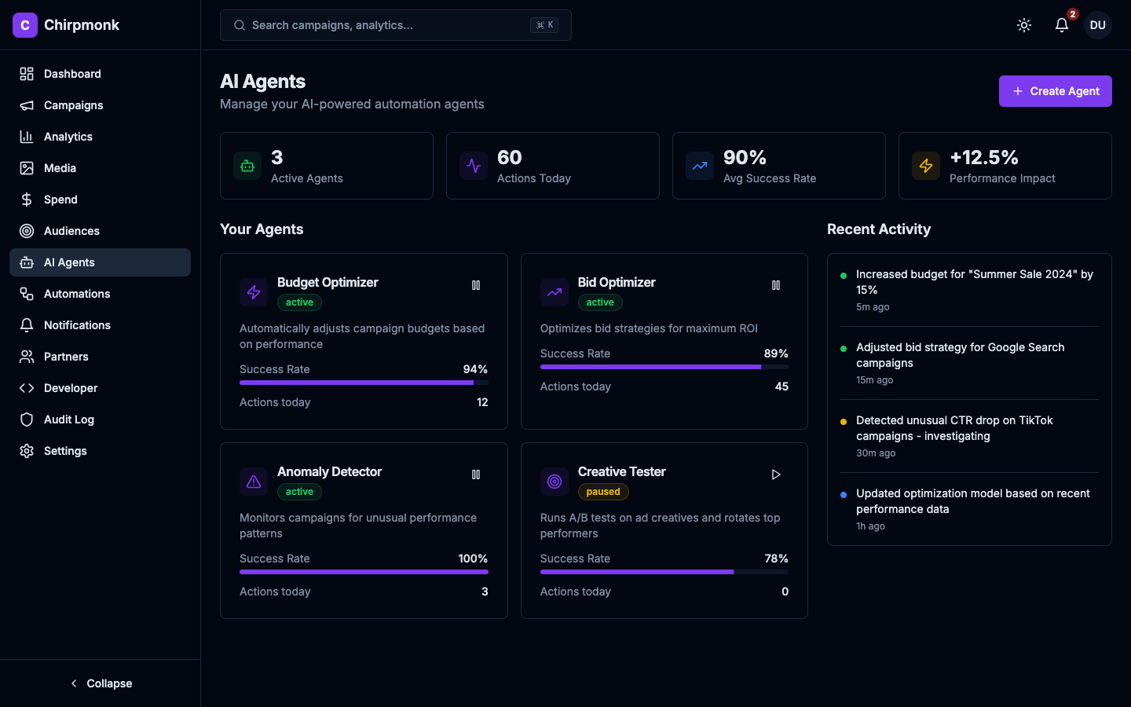The height and width of the screenshot is (707, 1131).
Task: Select Analytics from the sidebar
Action: coord(68,137)
